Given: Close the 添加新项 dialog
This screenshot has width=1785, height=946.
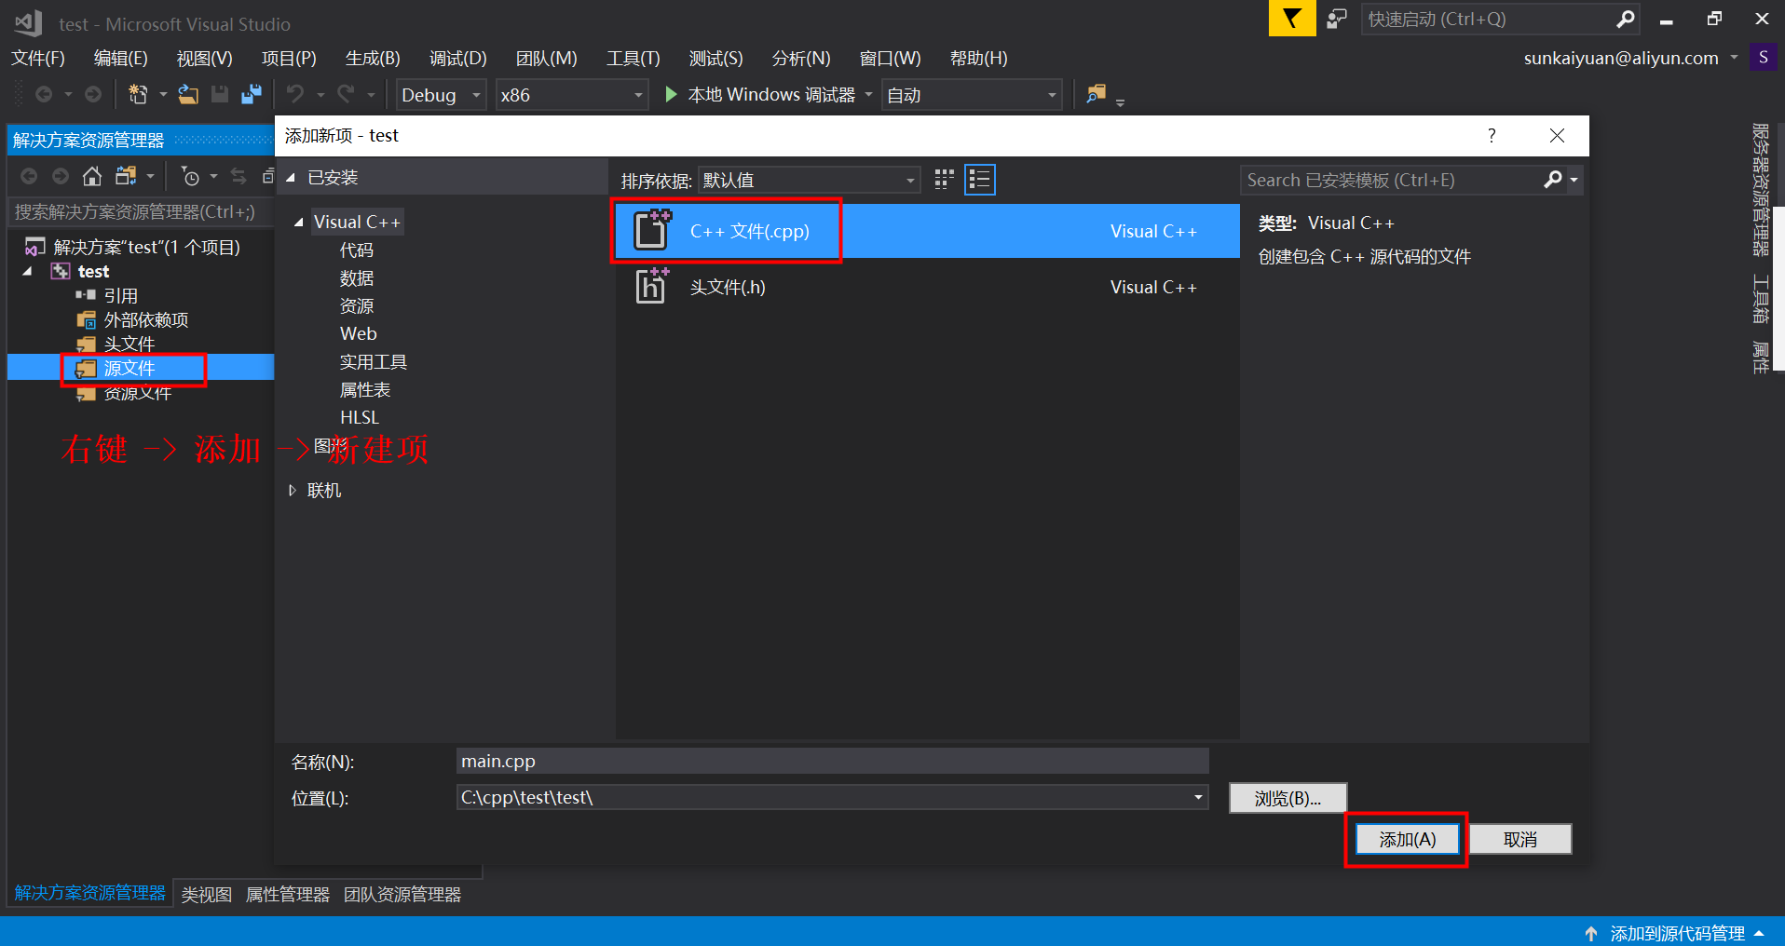Looking at the screenshot, I should pyautogui.click(x=1557, y=136).
